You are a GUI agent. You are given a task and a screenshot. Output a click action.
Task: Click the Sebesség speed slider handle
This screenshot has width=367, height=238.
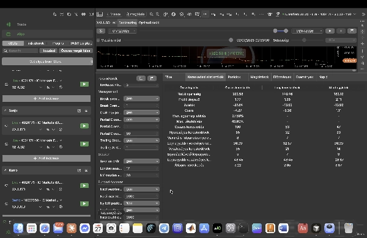(304, 40)
